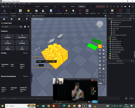The width and height of the screenshot is (135, 108).
Task: Expand the Lighting service
Action: [108, 39]
